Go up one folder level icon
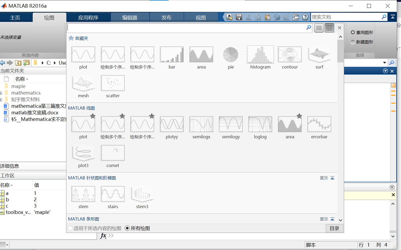The width and height of the screenshot is (401, 250). click(x=18, y=63)
